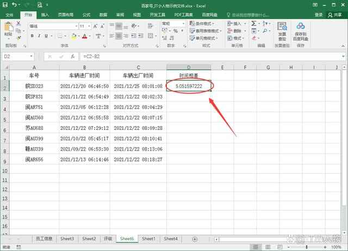Switch to the 公式 ribbon tab
The width and height of the screenshot is (348, 251).
[86, 15]
